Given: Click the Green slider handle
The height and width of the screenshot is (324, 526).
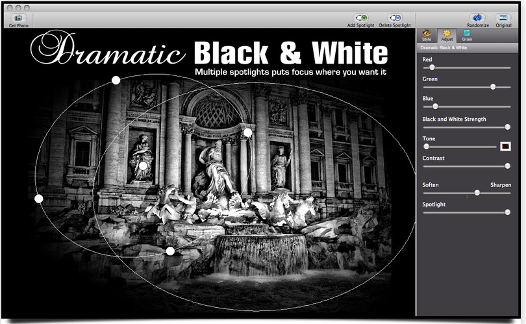Looking at the screenshot, I should click(493, 86).
